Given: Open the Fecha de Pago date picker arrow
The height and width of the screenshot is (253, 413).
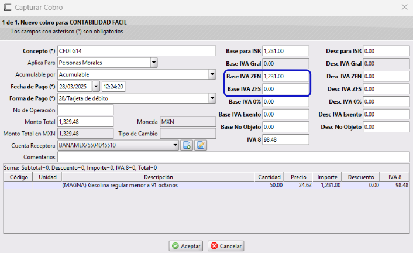Looking at the screenshot, I should pyautogui.click(x=96, y=86).
